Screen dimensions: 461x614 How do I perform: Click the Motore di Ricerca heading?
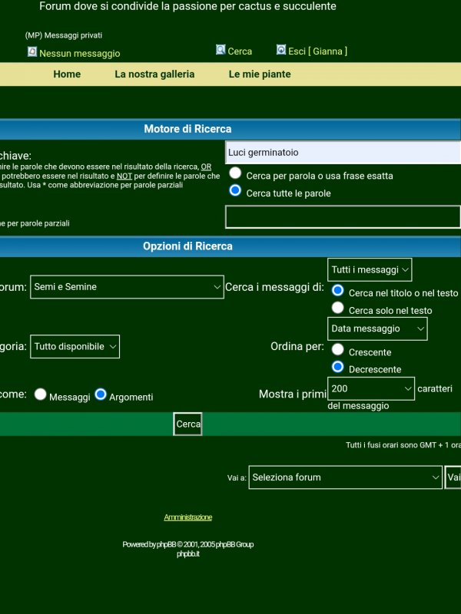187,129
